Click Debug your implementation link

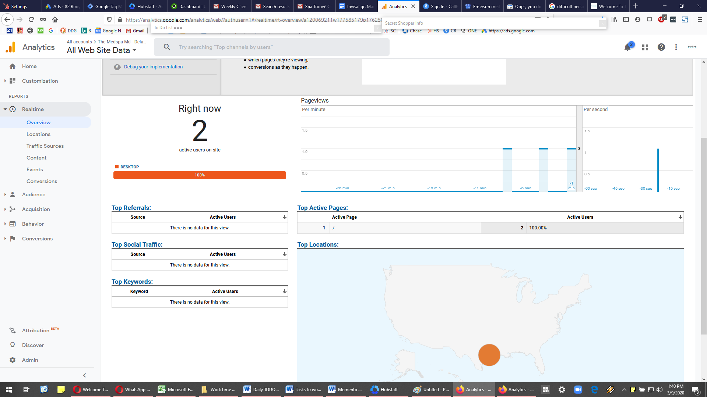153,67
